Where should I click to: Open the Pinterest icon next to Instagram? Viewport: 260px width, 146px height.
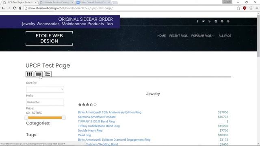tap(222, 21)
